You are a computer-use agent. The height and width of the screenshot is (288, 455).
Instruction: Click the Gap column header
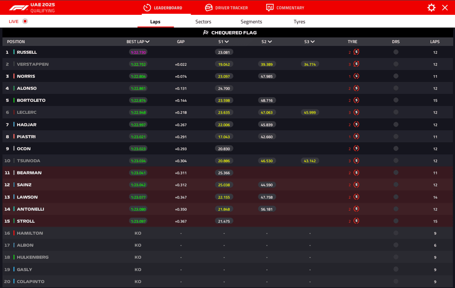click(181, 42)
